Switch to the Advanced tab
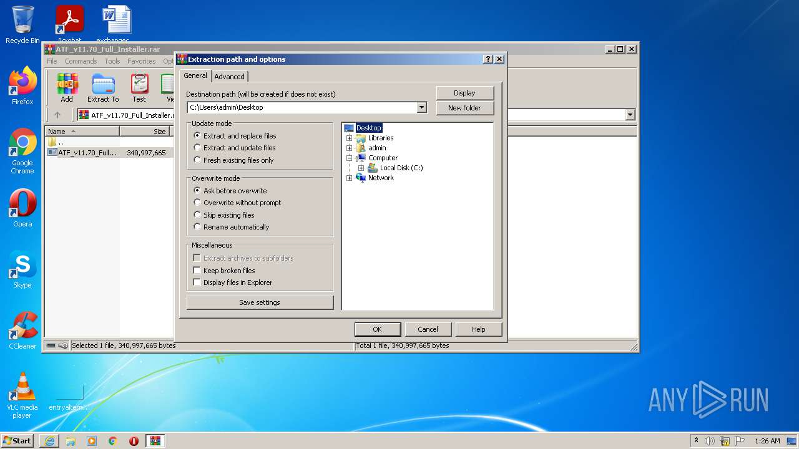 coord(230,77)
